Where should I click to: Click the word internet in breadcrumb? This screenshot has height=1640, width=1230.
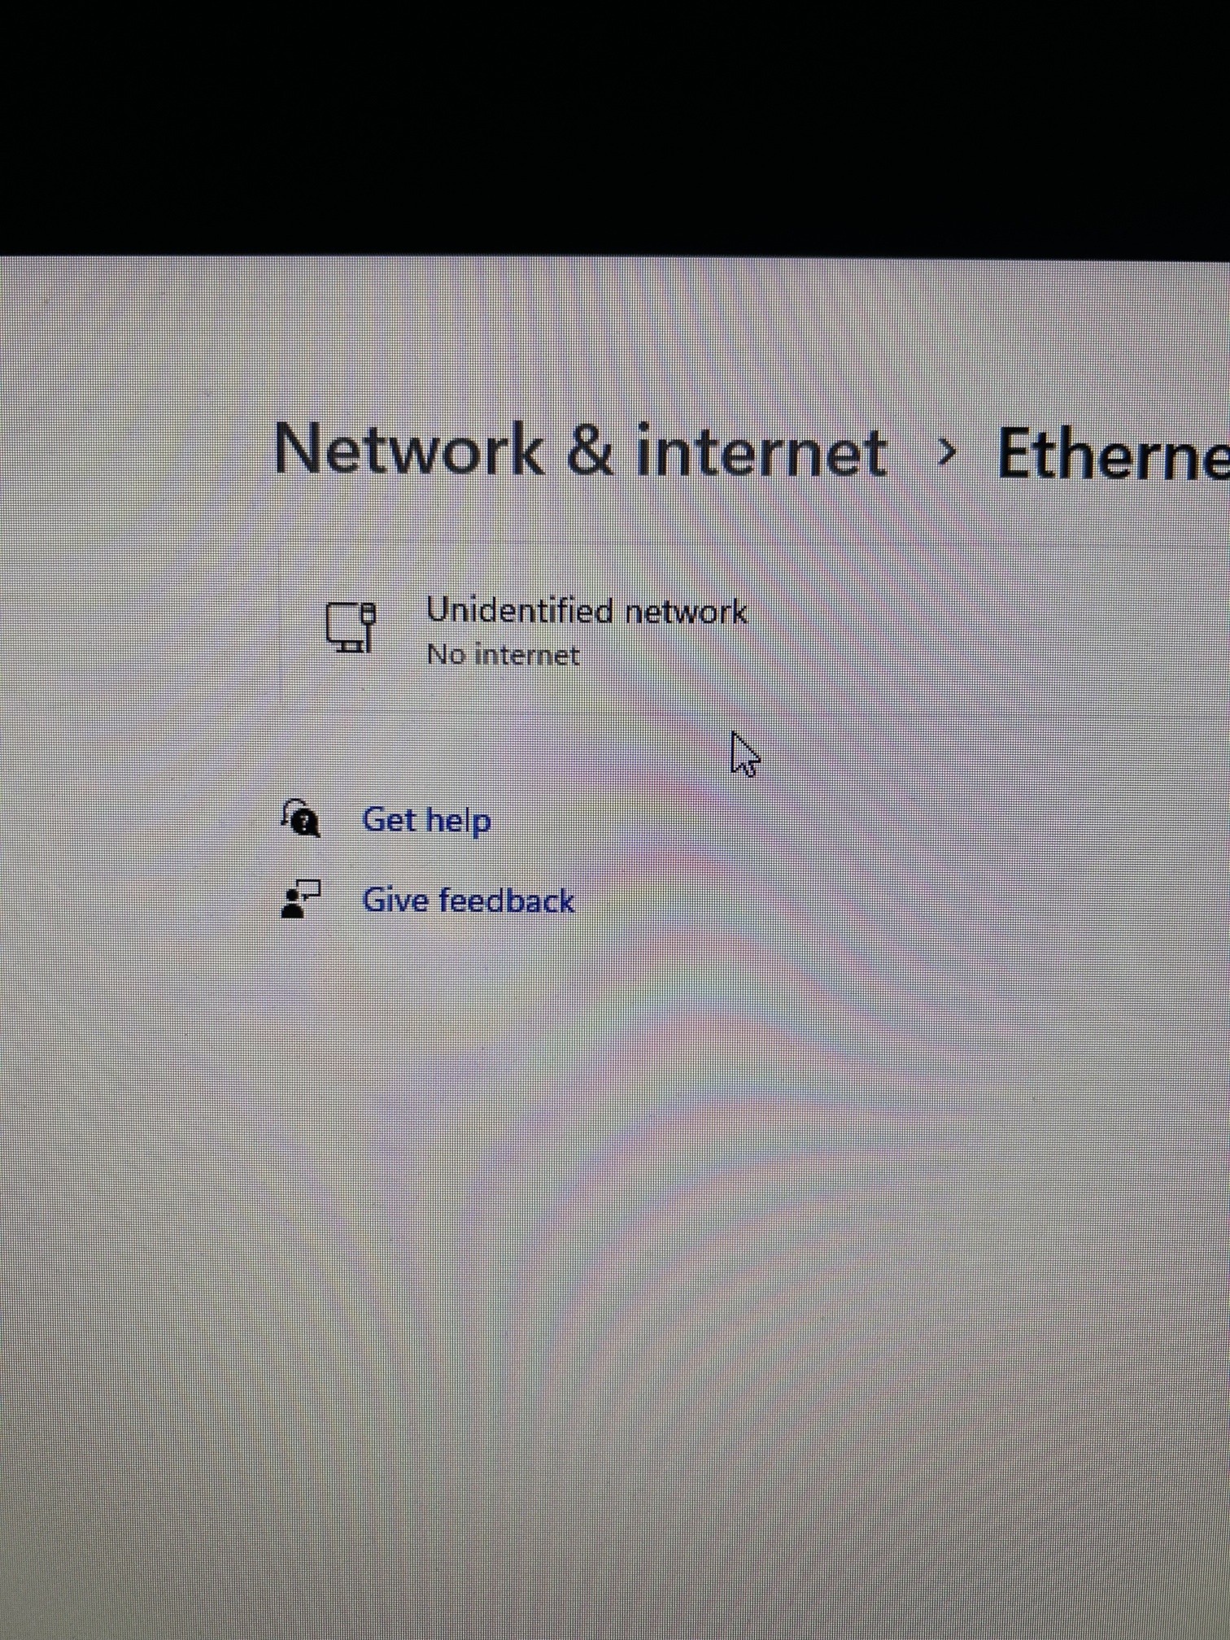[x=761, y=452]
